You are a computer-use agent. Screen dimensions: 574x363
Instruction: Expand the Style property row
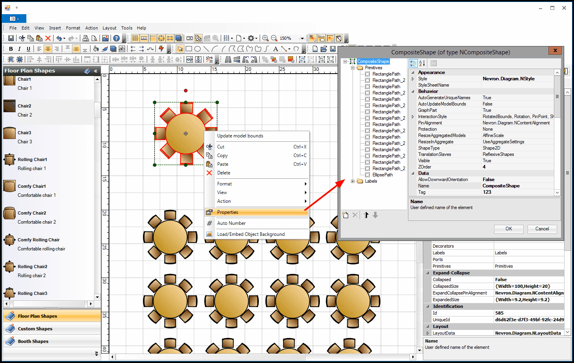click(x=413, y=79)
